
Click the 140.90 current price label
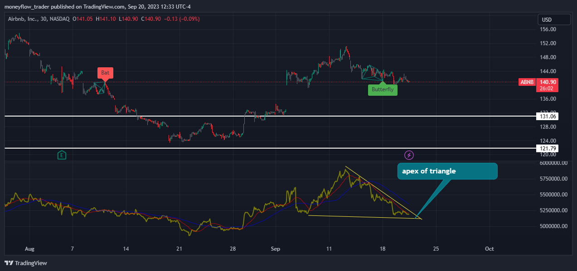point(548,82)
